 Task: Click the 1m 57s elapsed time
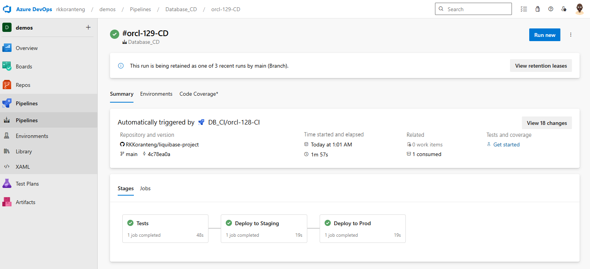319,154
